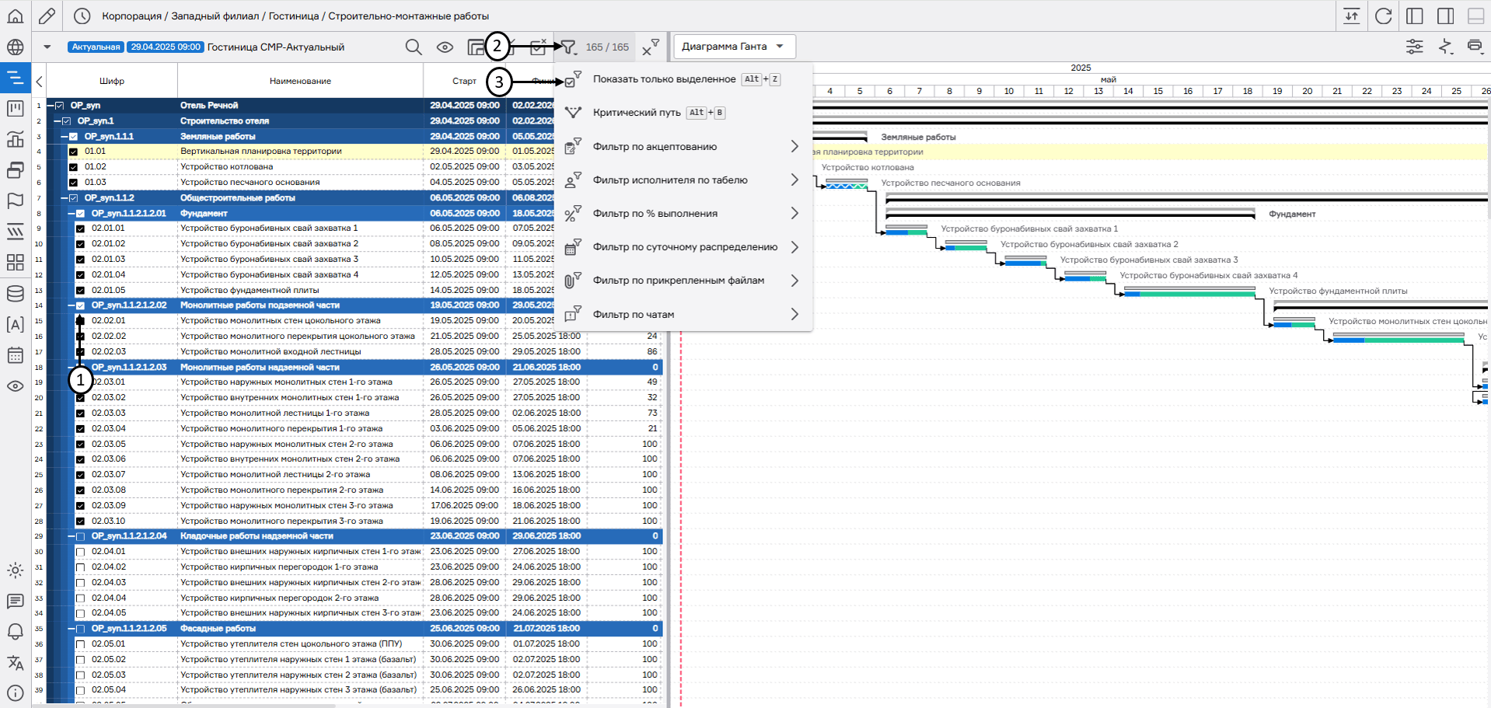
Task: Click the search magnifier icon in toolbar
Action: coord(414,47)
